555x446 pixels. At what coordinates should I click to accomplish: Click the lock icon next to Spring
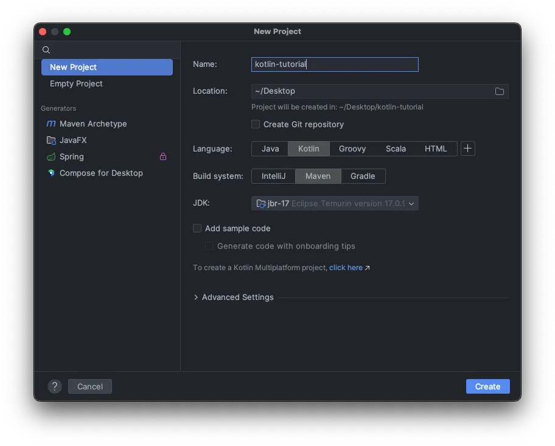[x=163, y=156]
